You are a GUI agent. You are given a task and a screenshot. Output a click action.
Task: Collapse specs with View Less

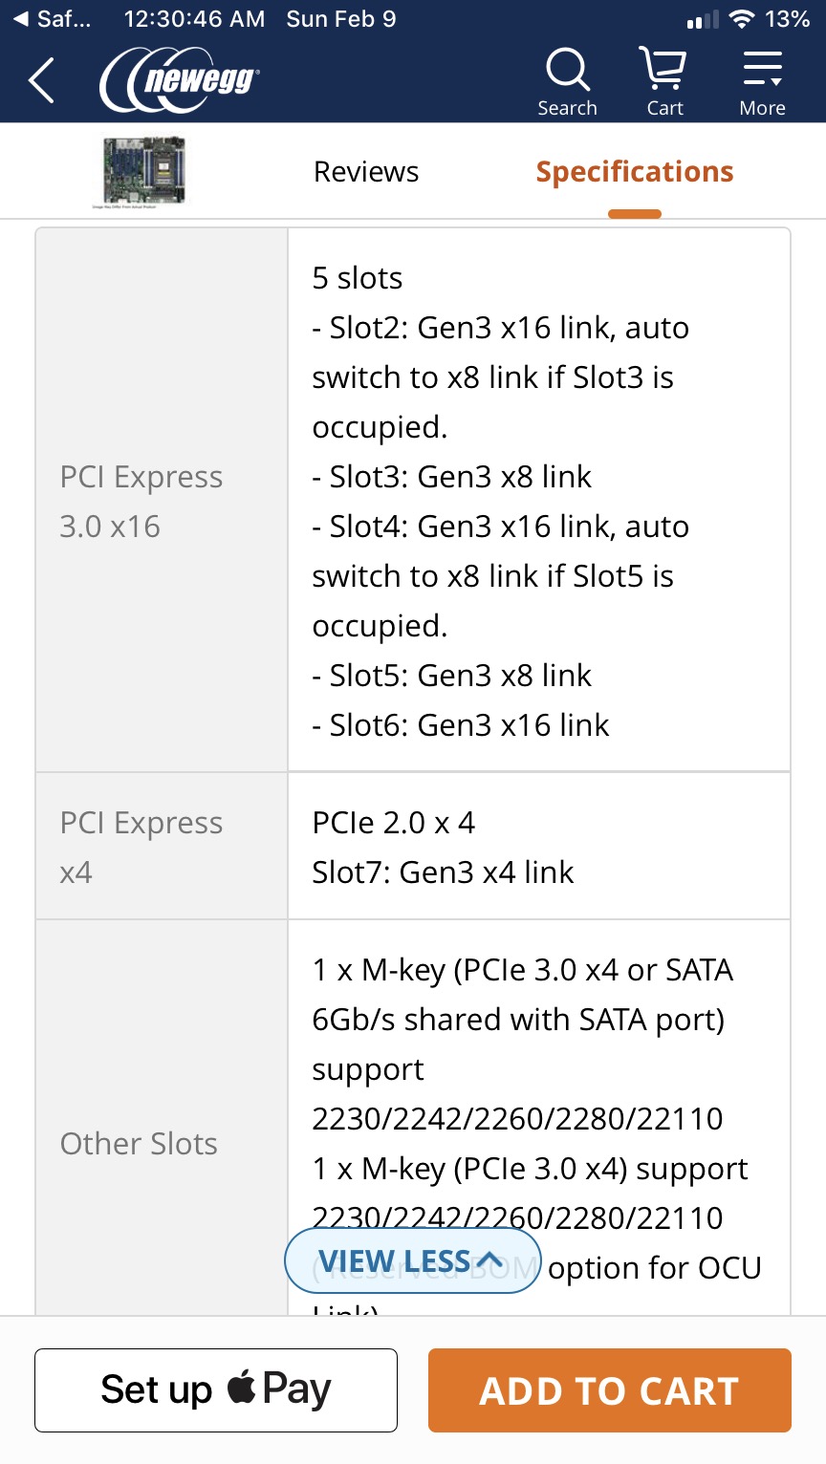coord(412,1261)
